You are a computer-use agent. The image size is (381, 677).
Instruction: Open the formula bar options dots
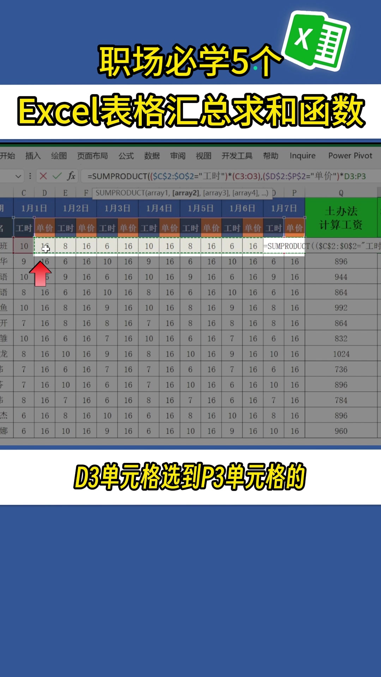click(30, 176)
